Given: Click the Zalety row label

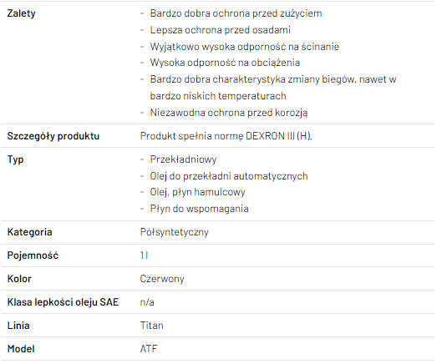Looking at the screenshot, I should (x=22, y=13).
